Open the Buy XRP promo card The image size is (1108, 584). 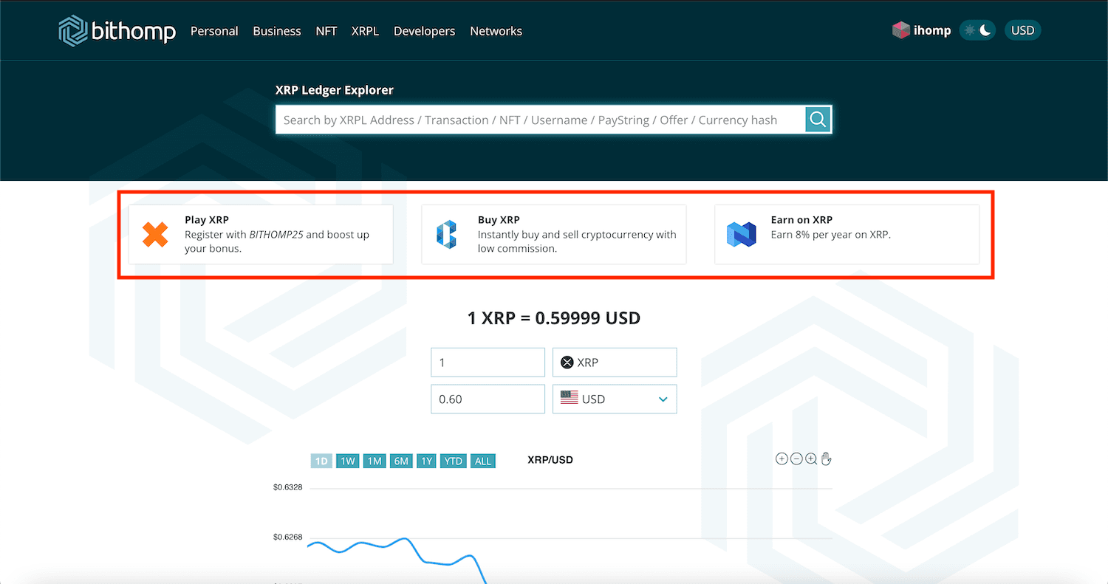click(554, 235)
